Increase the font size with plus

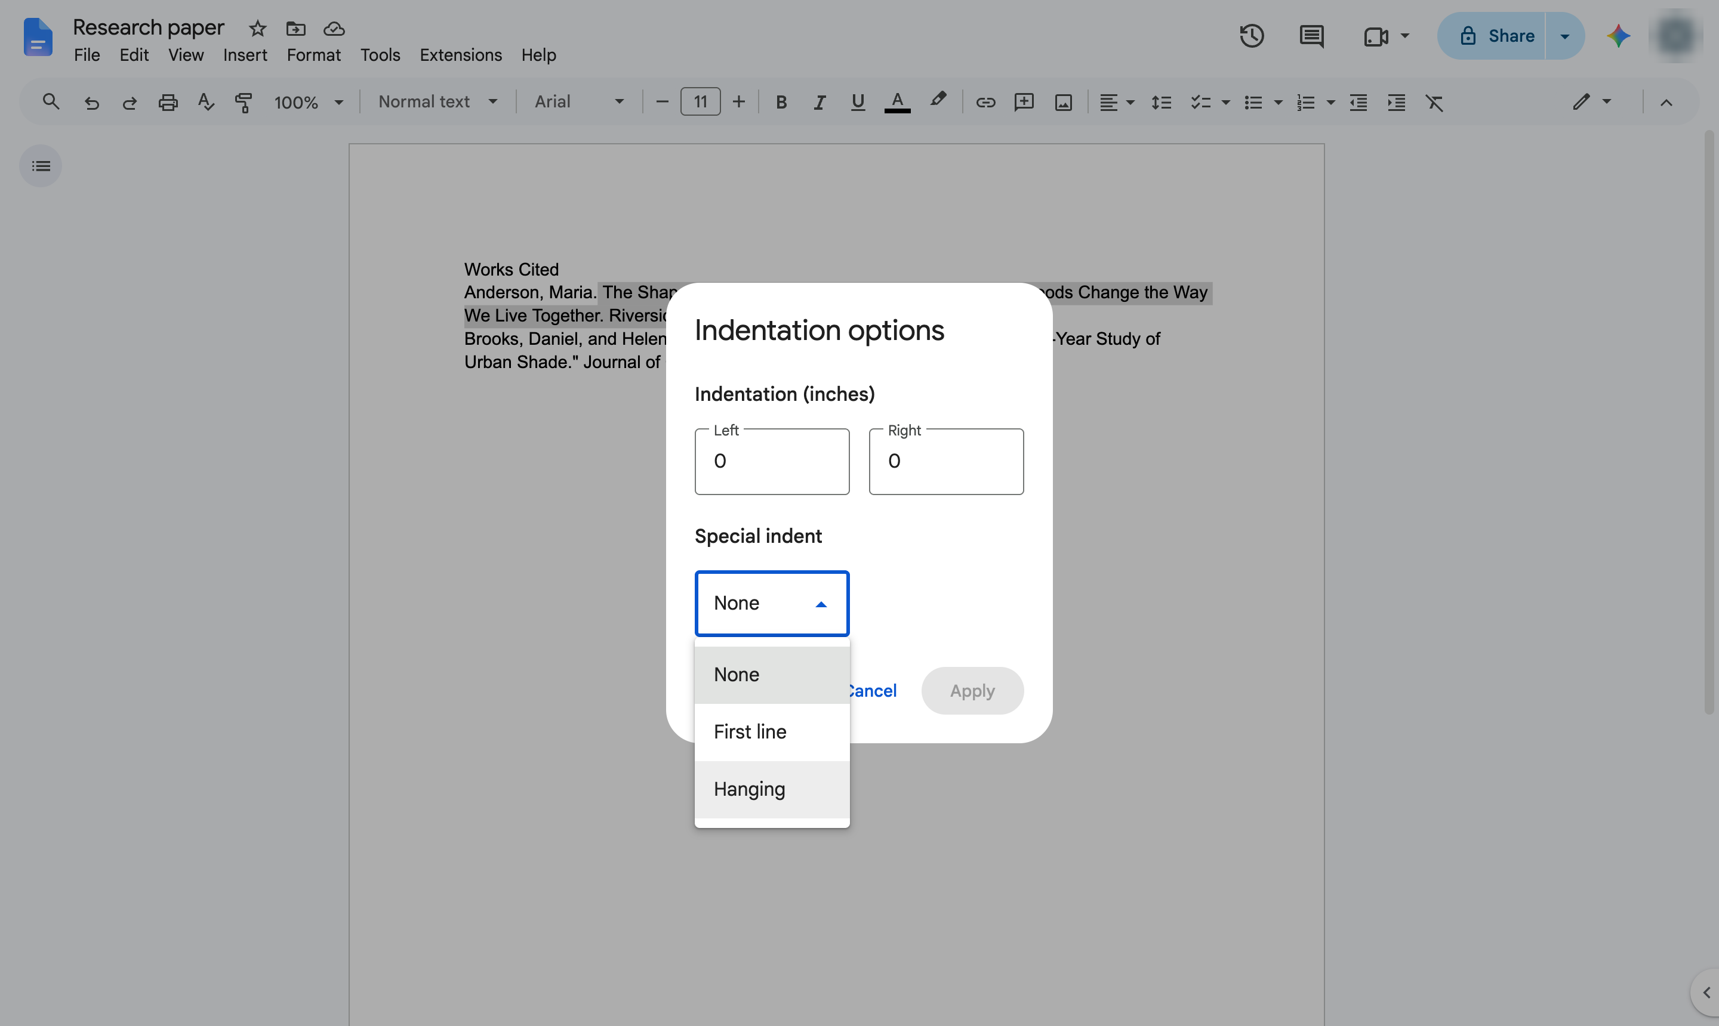(x=739, y=103)
